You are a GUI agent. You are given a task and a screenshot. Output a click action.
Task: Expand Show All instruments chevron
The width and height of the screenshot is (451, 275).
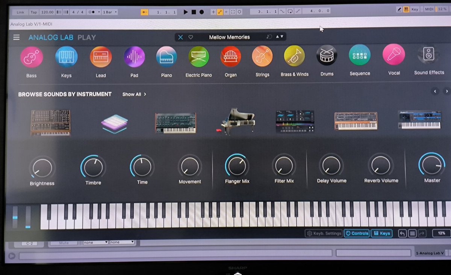click(145, 94)
